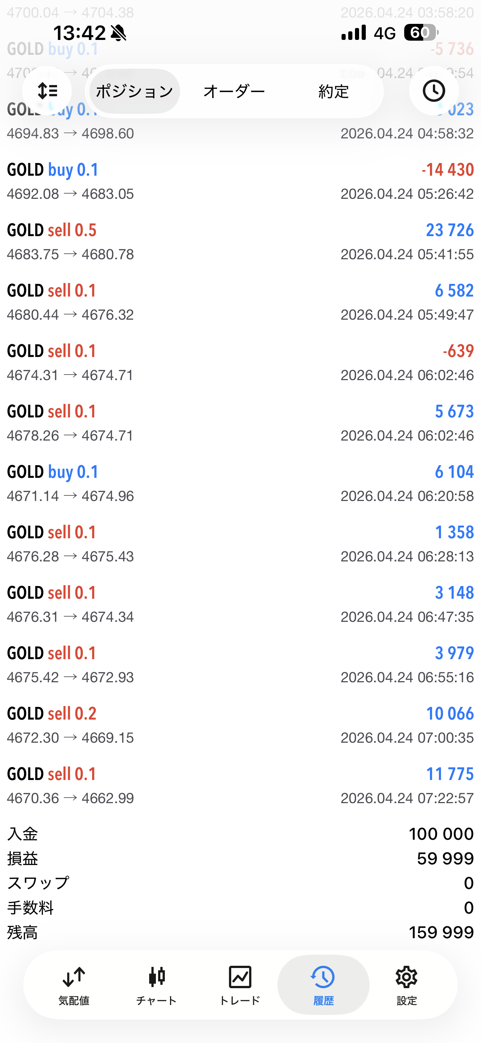This screenshot has width=481, height=1043.
Task: Tap the 11 775 profit value
Action: (449, 774)
